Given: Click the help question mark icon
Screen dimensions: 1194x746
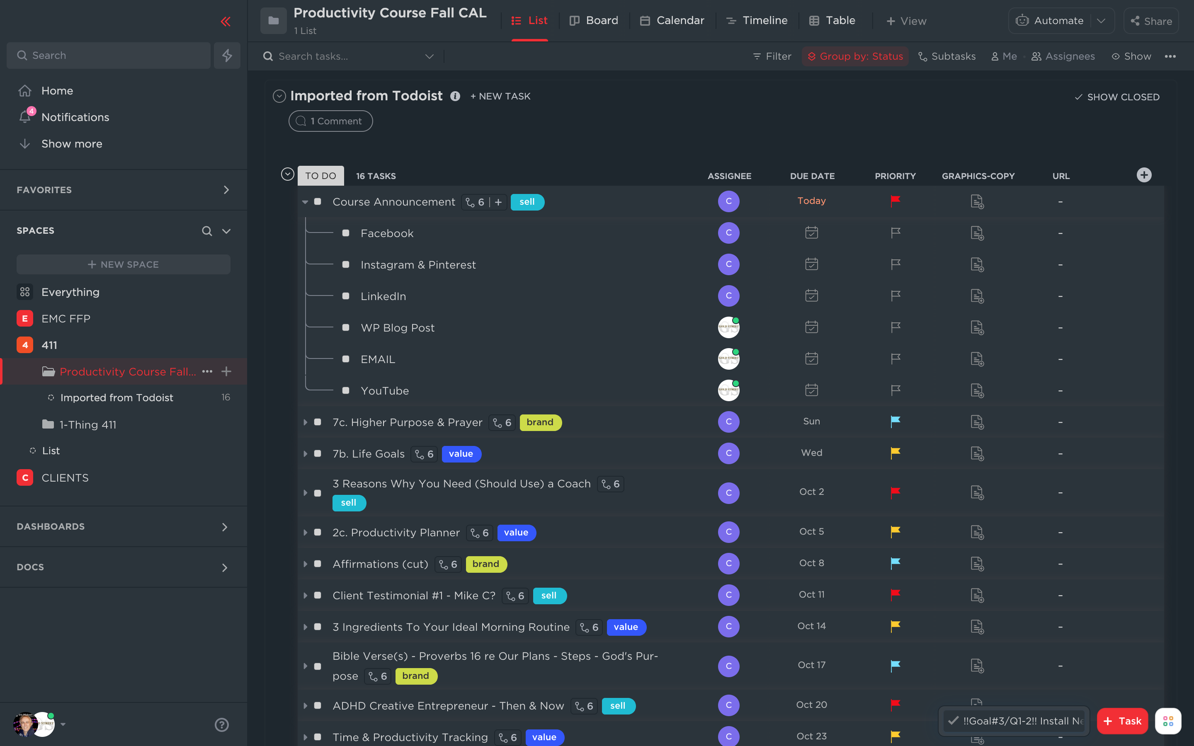Looking at the screenshot, I should (221, 724).
